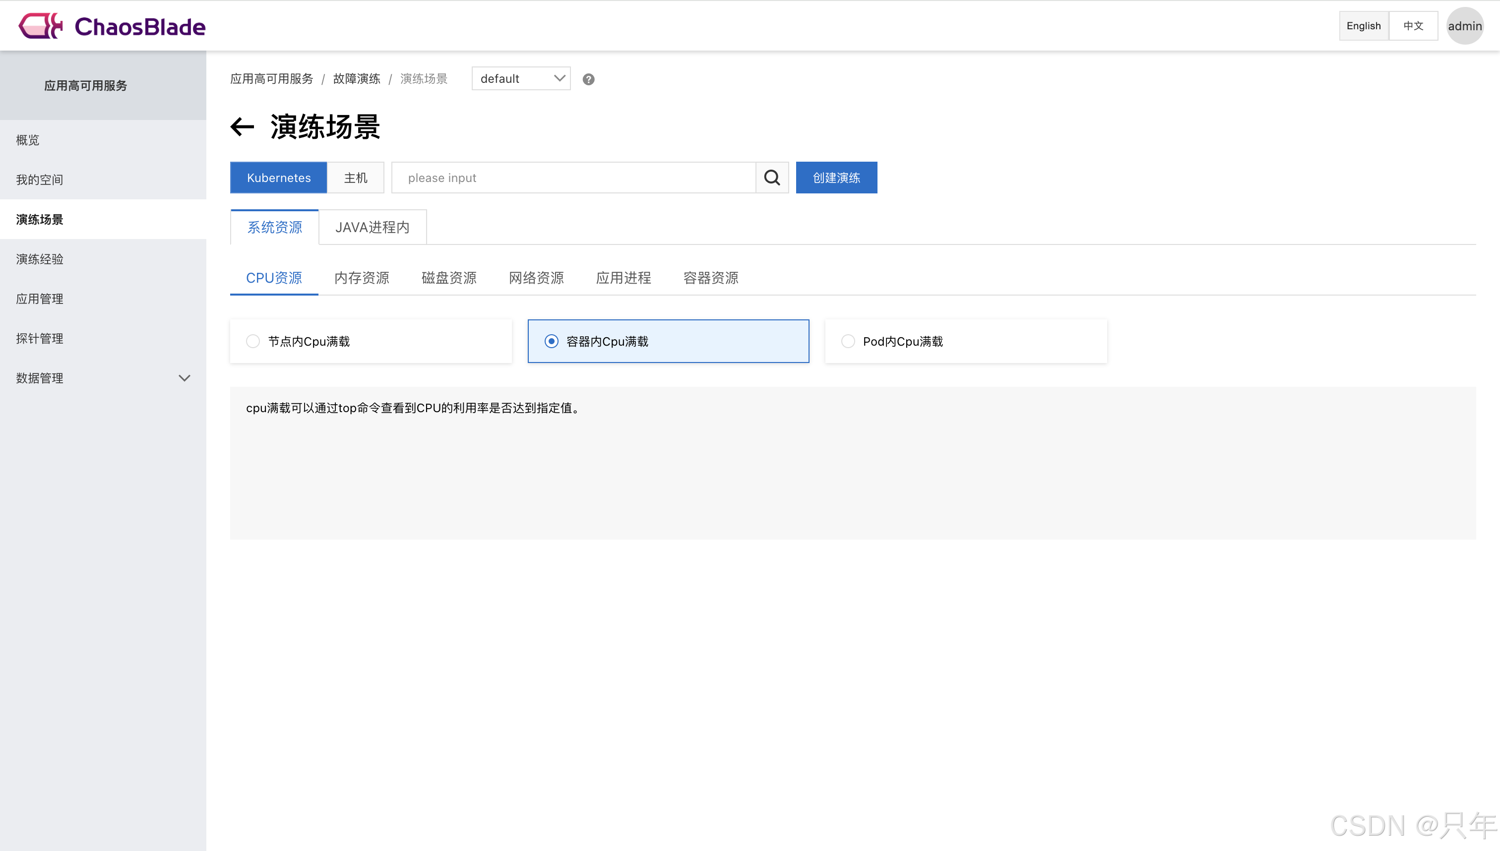Viewport: 1500px width, 851px height.
Task: Open the admin user avatar
Action: 1464,26
